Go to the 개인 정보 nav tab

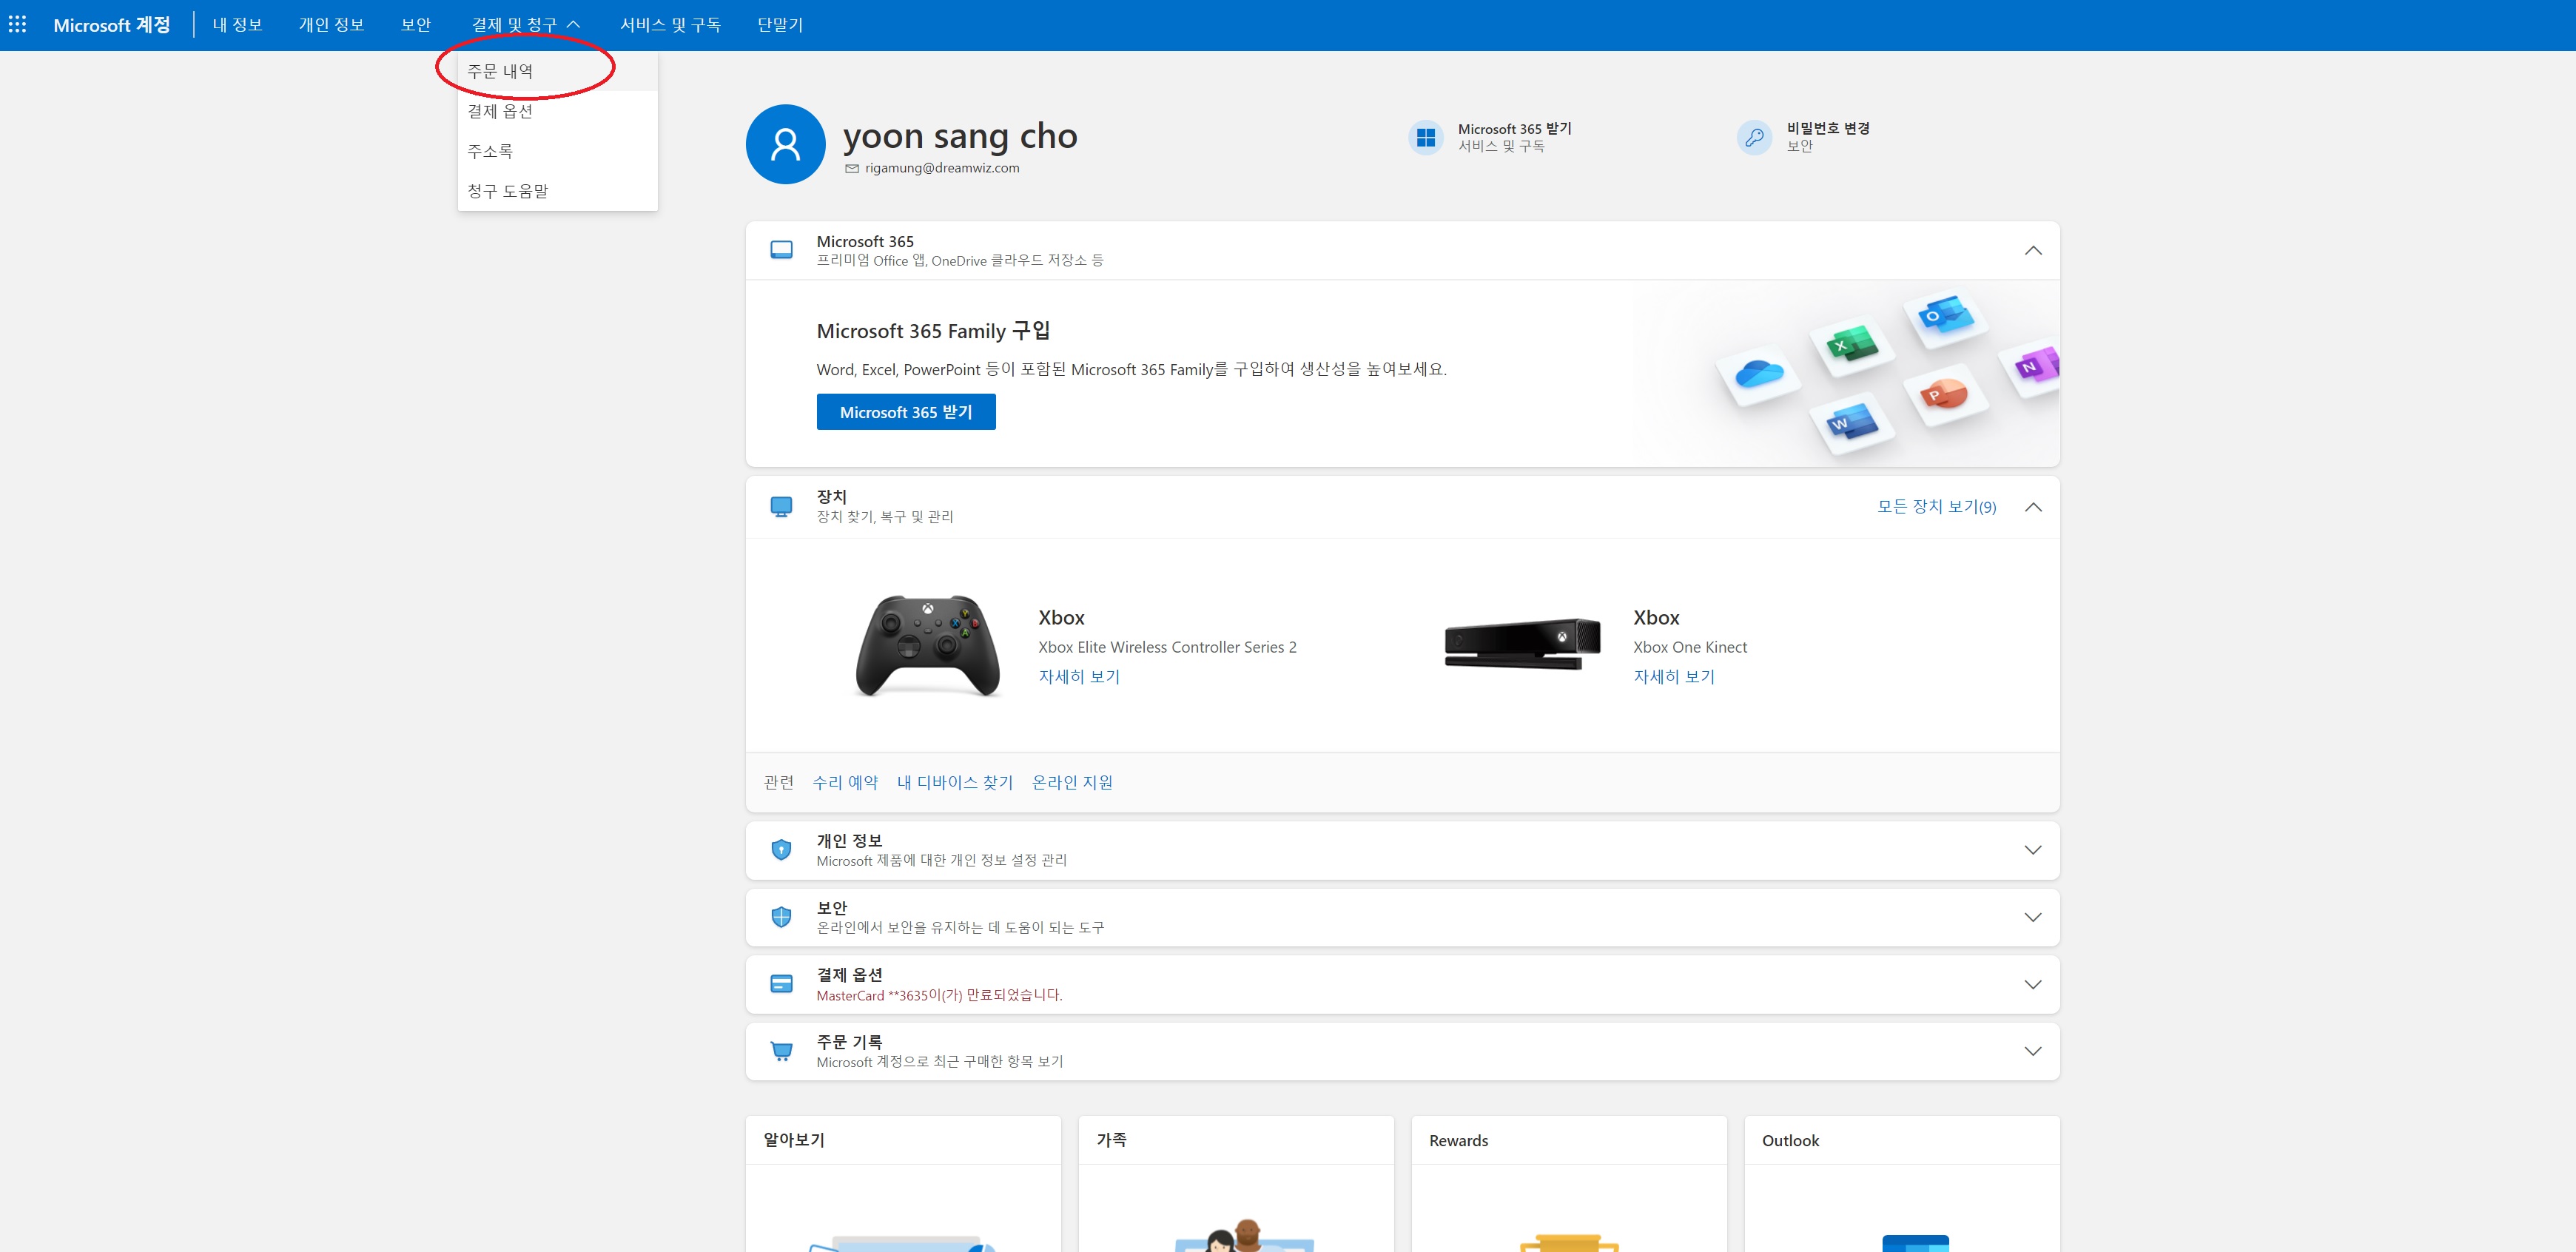pyautogui.click(x=331, y=25)
